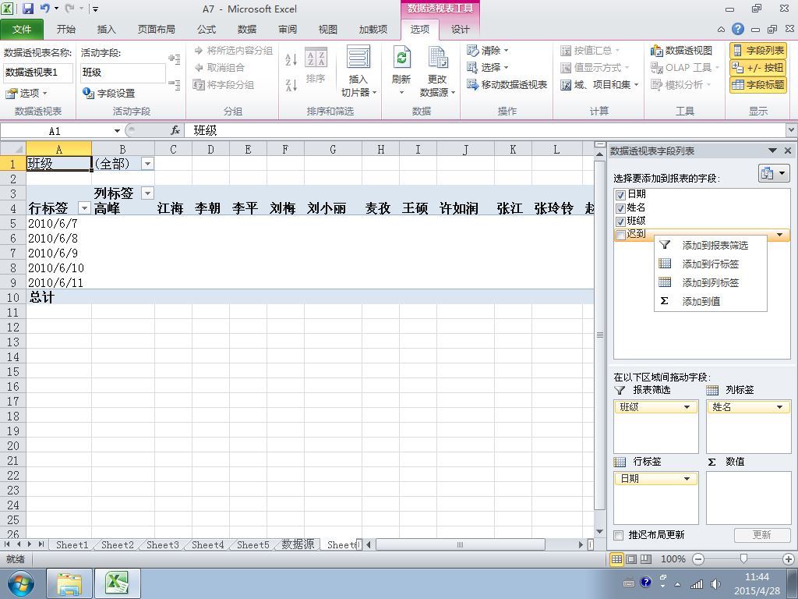Open the Refresh (刷新) data icon

(x=401, y=58)
